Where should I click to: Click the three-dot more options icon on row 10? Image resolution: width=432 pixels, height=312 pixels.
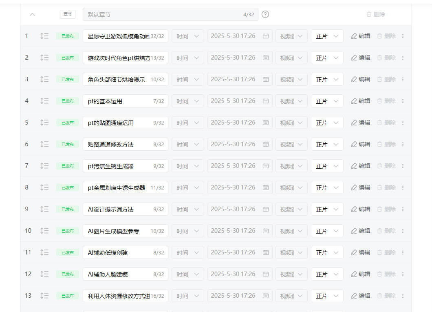coord(403,231)
